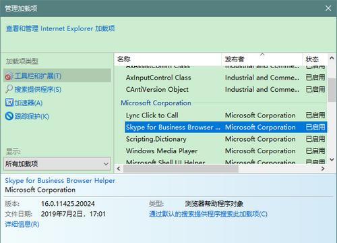Click the right arrow of the horizontal scrollbar
This screenshot has width=337, height=243.
coord(323,169)
